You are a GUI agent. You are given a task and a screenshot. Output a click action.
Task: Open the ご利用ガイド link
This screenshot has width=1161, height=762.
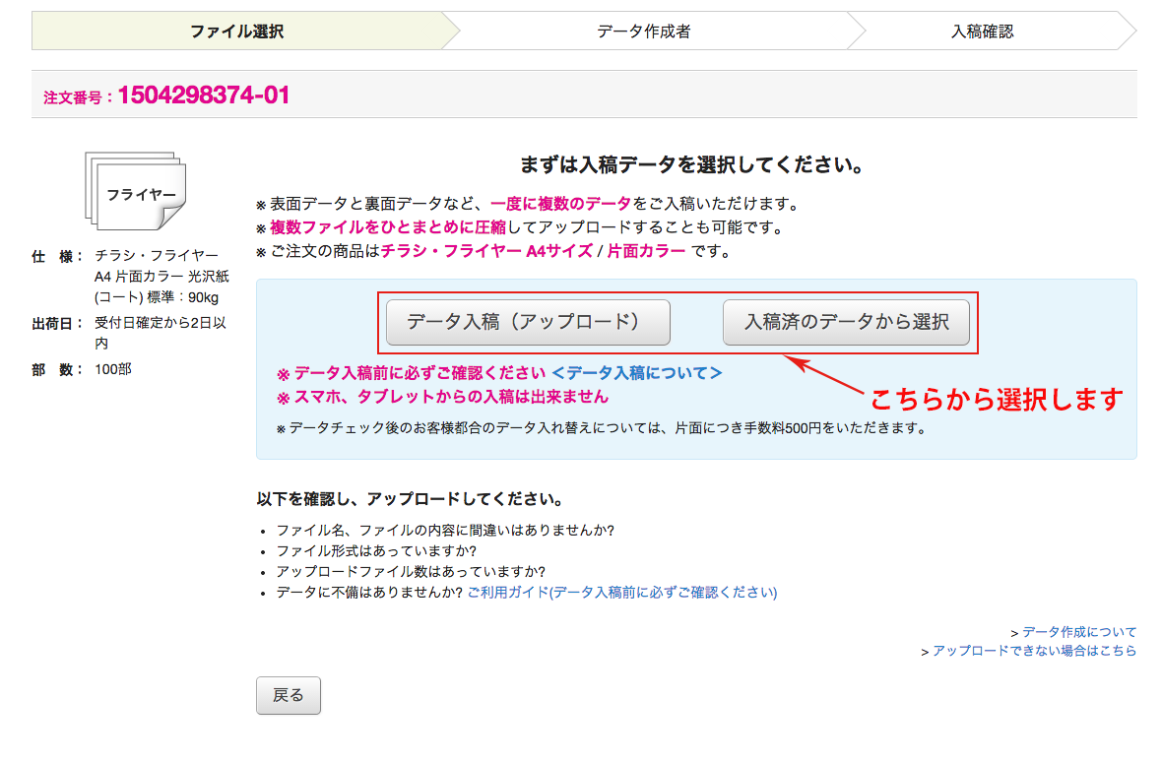click(621, 592)
